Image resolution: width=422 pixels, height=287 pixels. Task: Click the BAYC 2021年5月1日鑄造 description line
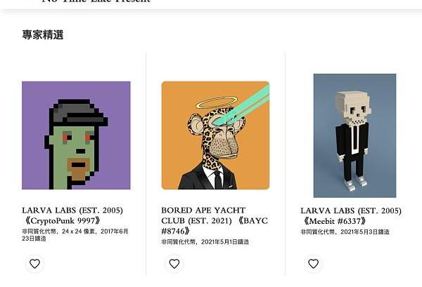tap(205, 242)
